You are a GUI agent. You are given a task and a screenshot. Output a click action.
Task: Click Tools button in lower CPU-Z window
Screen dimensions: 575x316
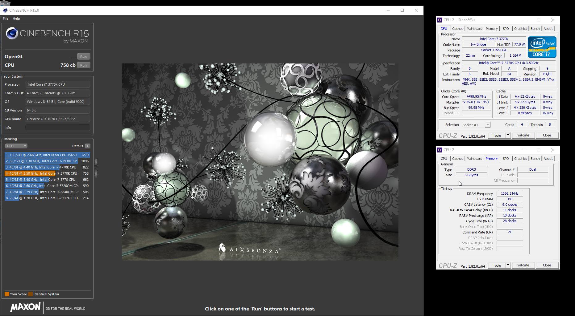(497, 265)
